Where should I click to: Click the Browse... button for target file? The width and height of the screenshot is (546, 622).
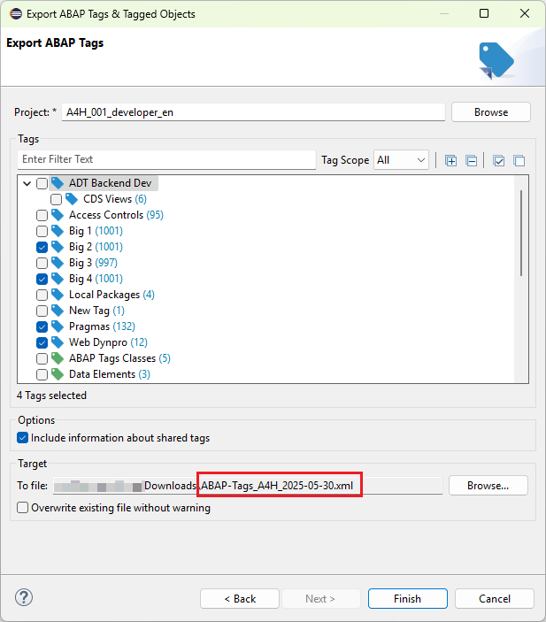[488, 486]
